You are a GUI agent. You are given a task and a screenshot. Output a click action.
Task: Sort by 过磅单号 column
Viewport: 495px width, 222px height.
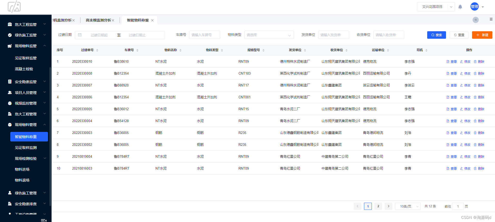97,50
